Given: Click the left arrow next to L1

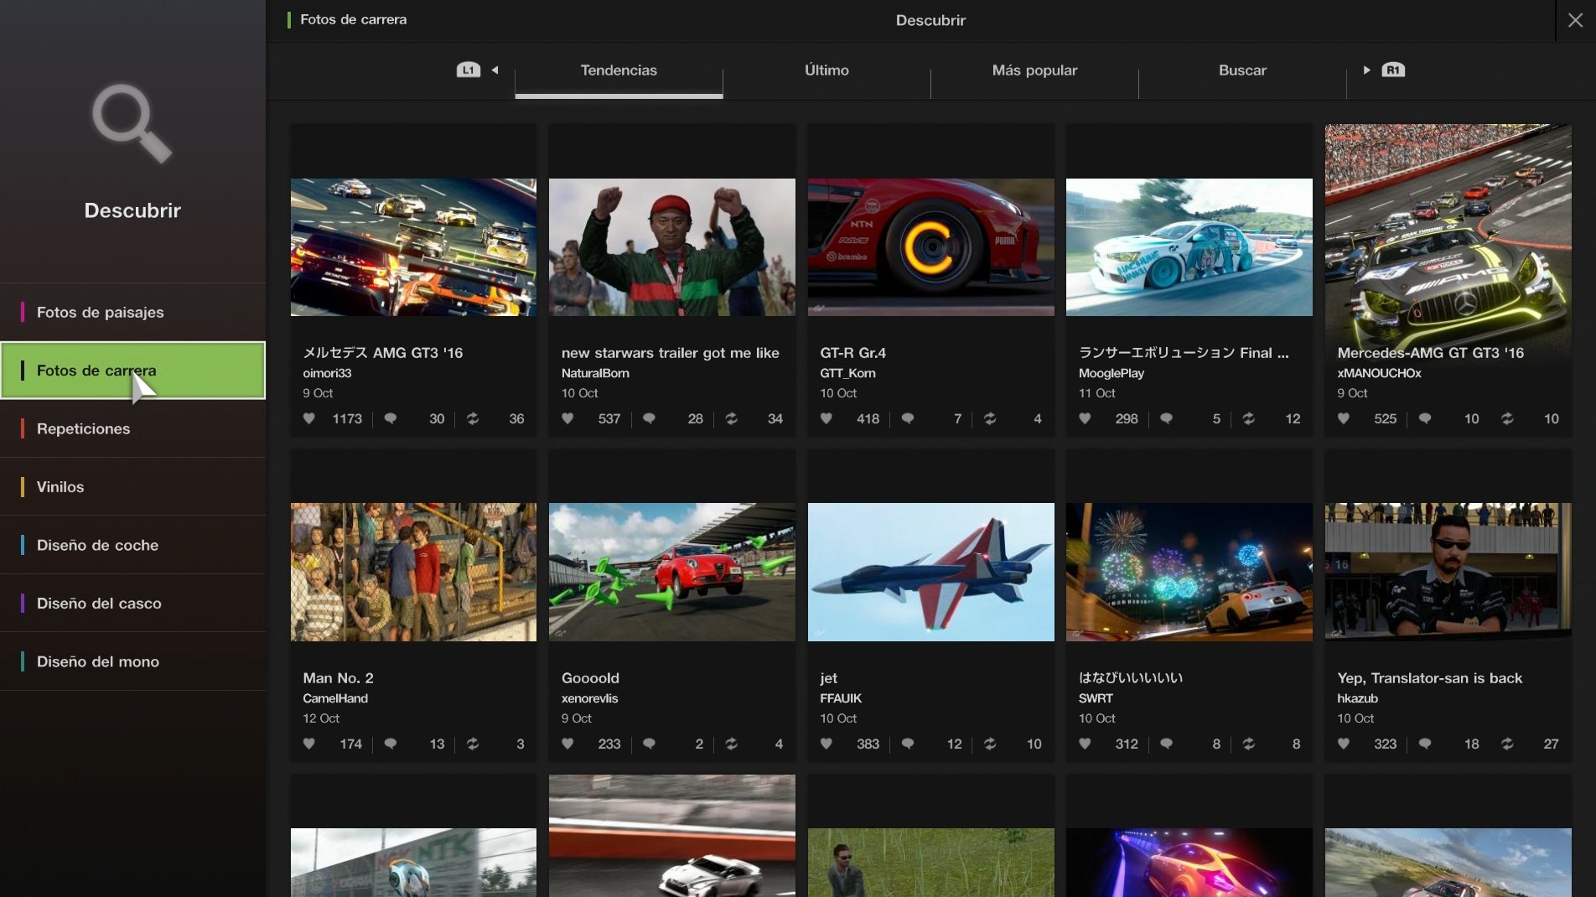Looking at the screenshot, I should point(495,70).
